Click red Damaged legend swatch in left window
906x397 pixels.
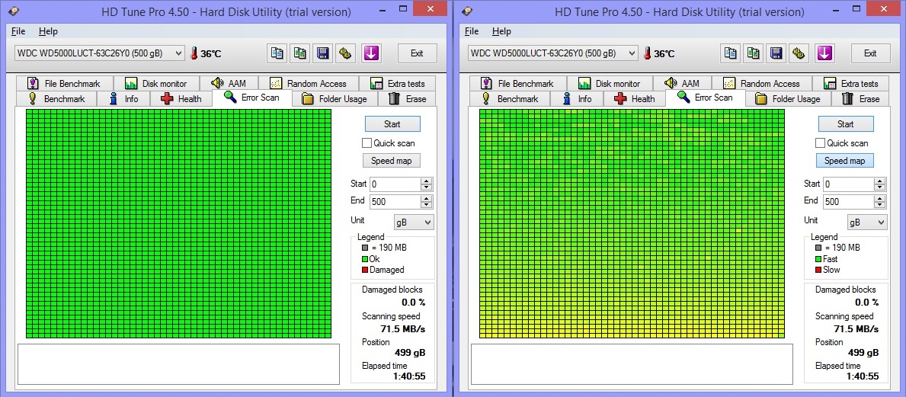[x=364, y=270]
